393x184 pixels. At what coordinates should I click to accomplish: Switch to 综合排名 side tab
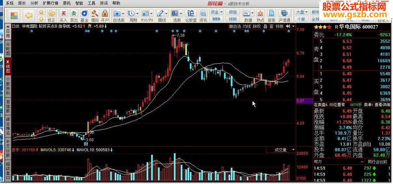coord(8,126)
